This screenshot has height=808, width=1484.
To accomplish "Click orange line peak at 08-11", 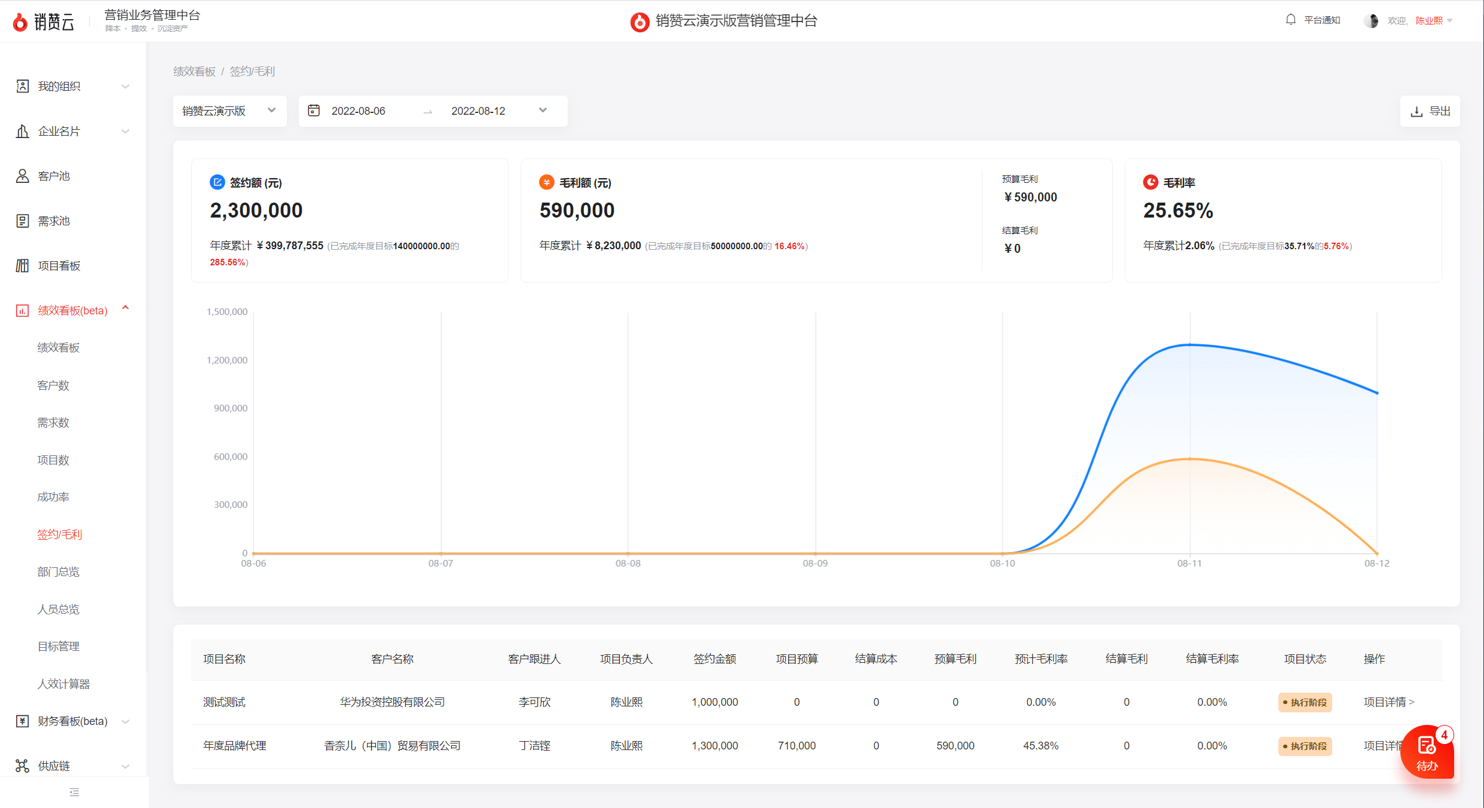I will click(1190, 459).
